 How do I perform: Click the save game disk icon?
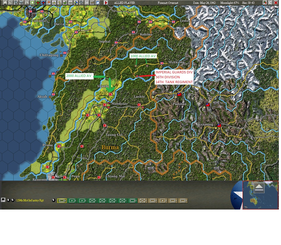coord(5,2)
